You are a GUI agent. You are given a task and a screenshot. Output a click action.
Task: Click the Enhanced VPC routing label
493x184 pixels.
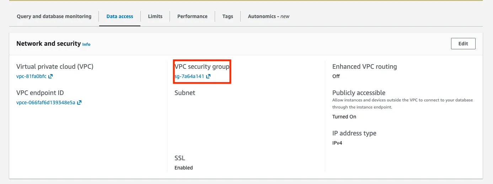click(365, 67)
